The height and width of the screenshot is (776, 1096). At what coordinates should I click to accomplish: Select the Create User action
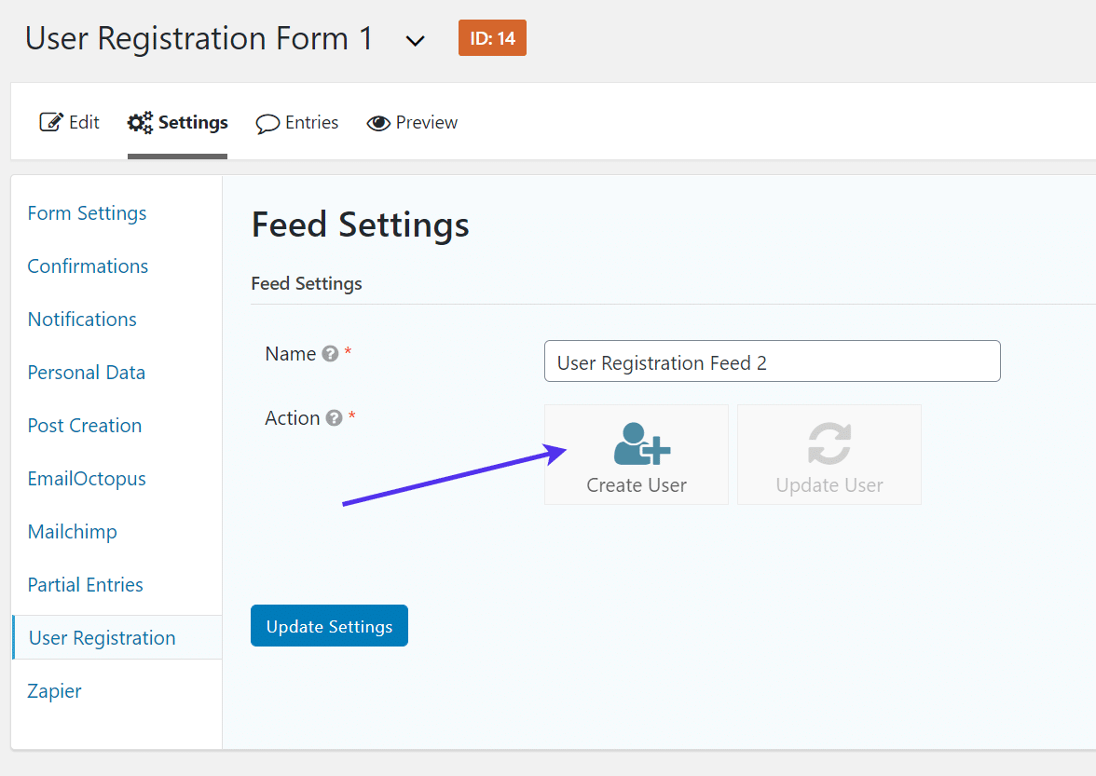[x=637, y=455]
